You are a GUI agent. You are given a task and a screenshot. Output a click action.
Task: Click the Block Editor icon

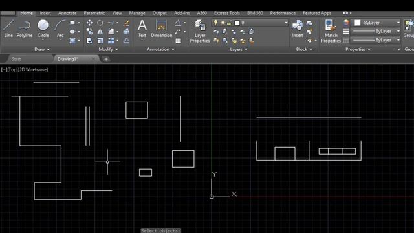pyautogui.click(x=309, y=32)
